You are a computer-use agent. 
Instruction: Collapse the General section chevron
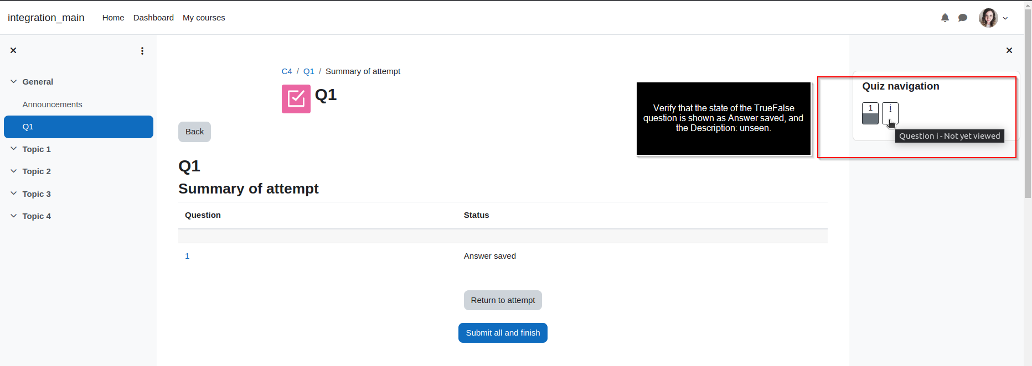tap(14, 81)
